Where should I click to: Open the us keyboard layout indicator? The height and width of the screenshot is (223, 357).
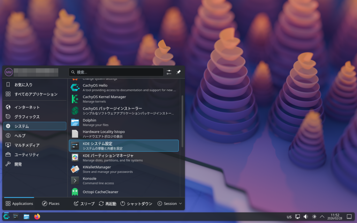pos(289,217)
